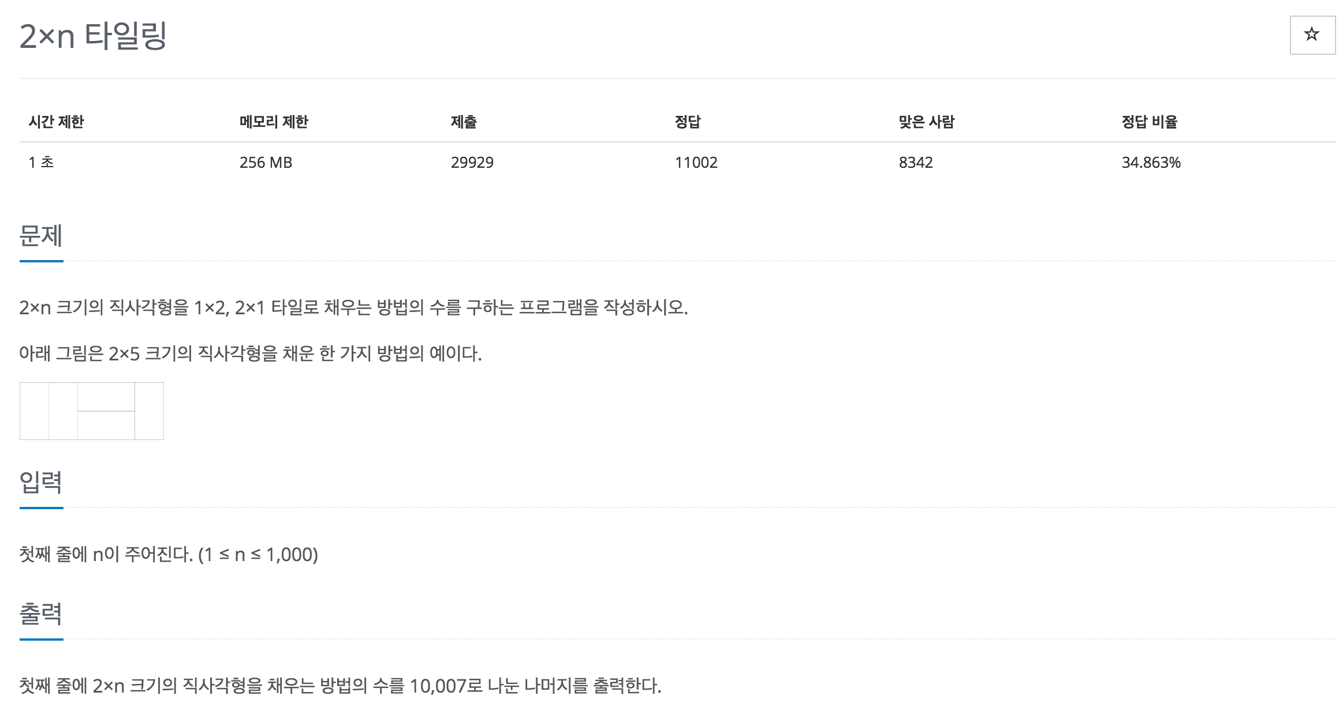Click the star favorite button

pos(1312,35)
